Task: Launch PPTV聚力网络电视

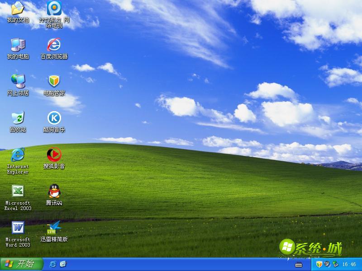Action: tap(54, 9)
